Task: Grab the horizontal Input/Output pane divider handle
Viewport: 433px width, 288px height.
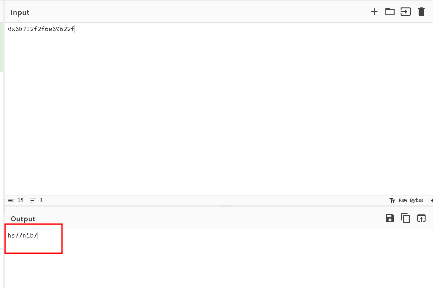Action: tap(226, 206)
